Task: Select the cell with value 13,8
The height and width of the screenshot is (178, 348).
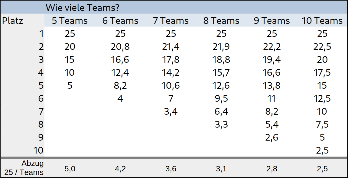Action: 272,85
